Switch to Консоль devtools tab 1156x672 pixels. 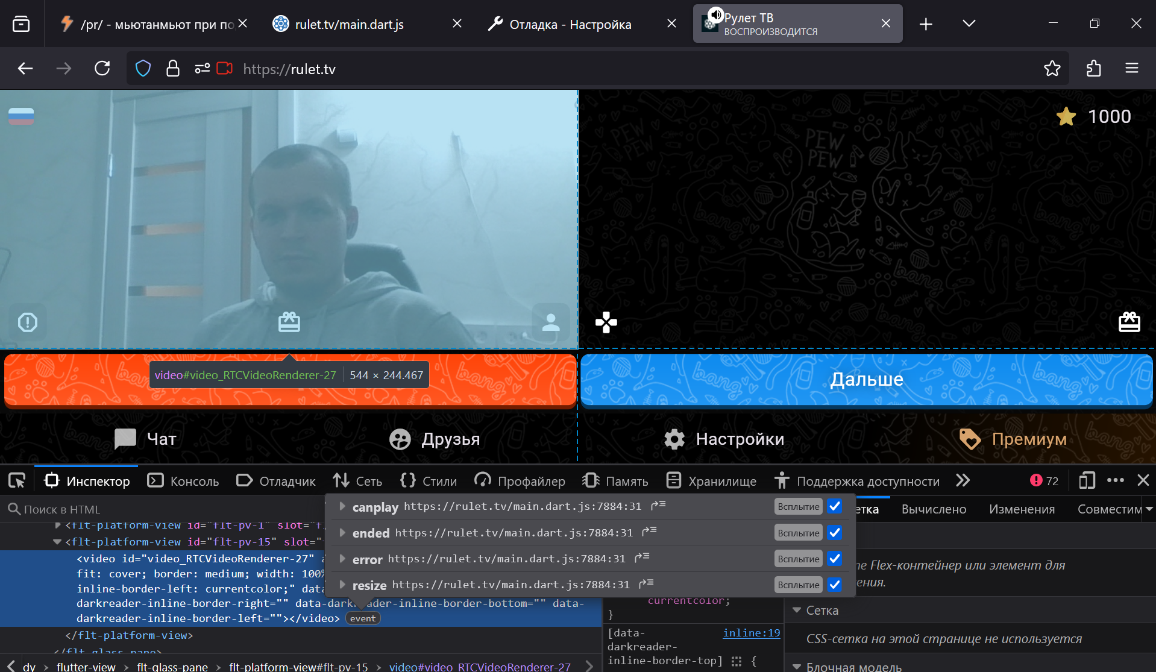click(183, 481)
